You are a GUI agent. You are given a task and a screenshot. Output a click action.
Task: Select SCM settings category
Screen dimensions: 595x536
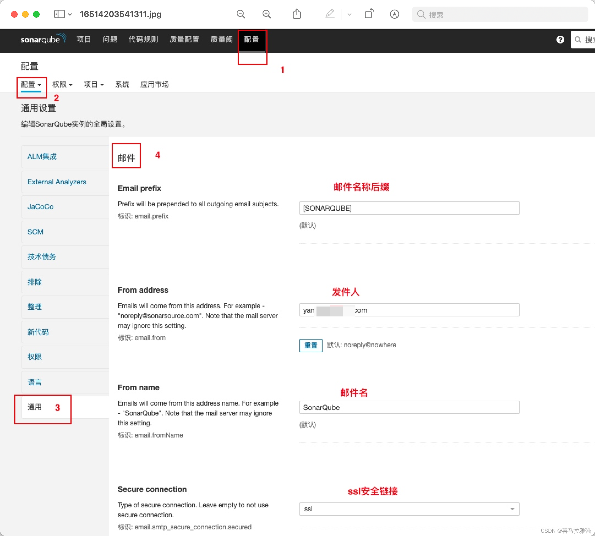[65, 232]
